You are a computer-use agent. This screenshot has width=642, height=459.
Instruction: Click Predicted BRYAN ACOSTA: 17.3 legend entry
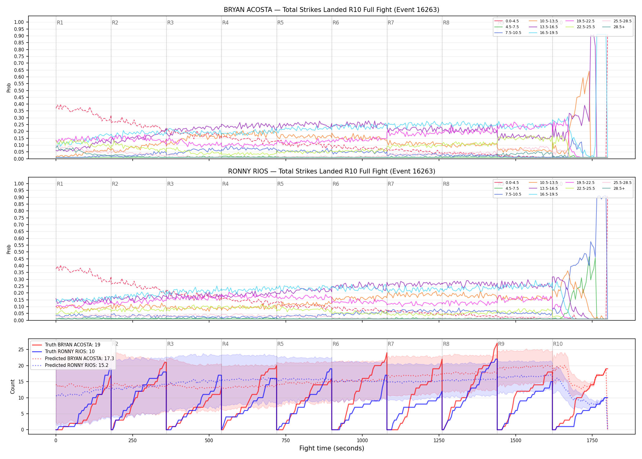coord(73,358)
